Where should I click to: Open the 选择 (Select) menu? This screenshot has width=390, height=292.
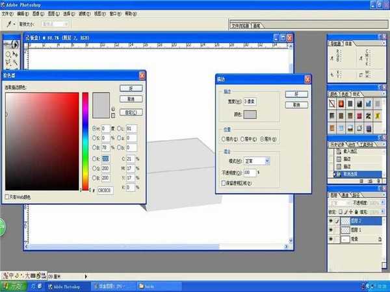69,14
